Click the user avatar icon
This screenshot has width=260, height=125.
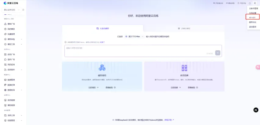[x=255, y=3]
